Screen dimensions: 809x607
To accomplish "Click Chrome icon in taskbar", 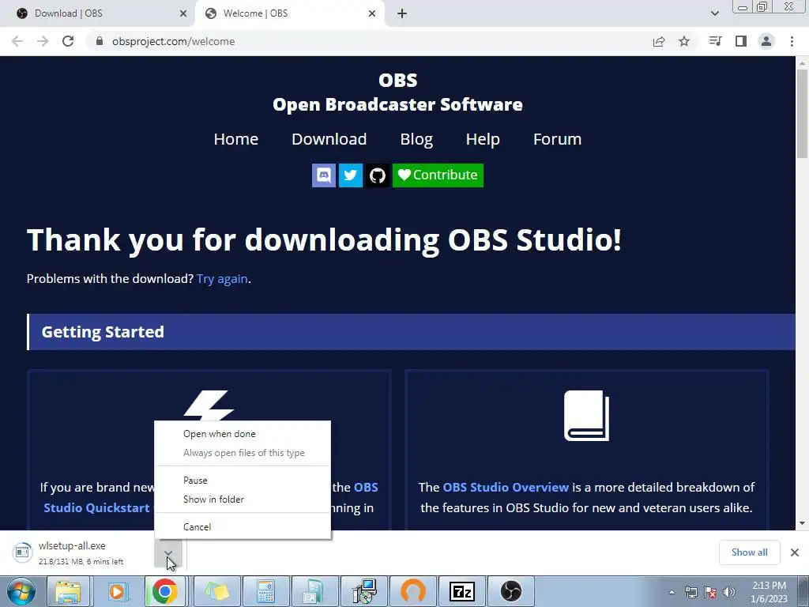I will (x=165, y=591).
